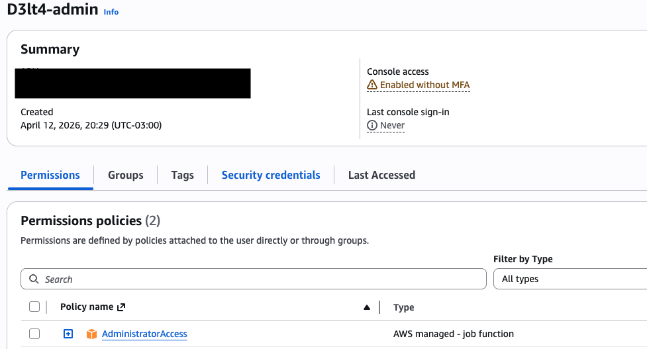This screenshot has height=349, width=647.
Task: Toggle the select-all policies checkbox
Action: click(x=34, y=307)
